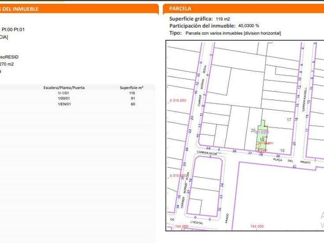Click the 'Escalera/Planta/Puerta' column header

(64, 88)
